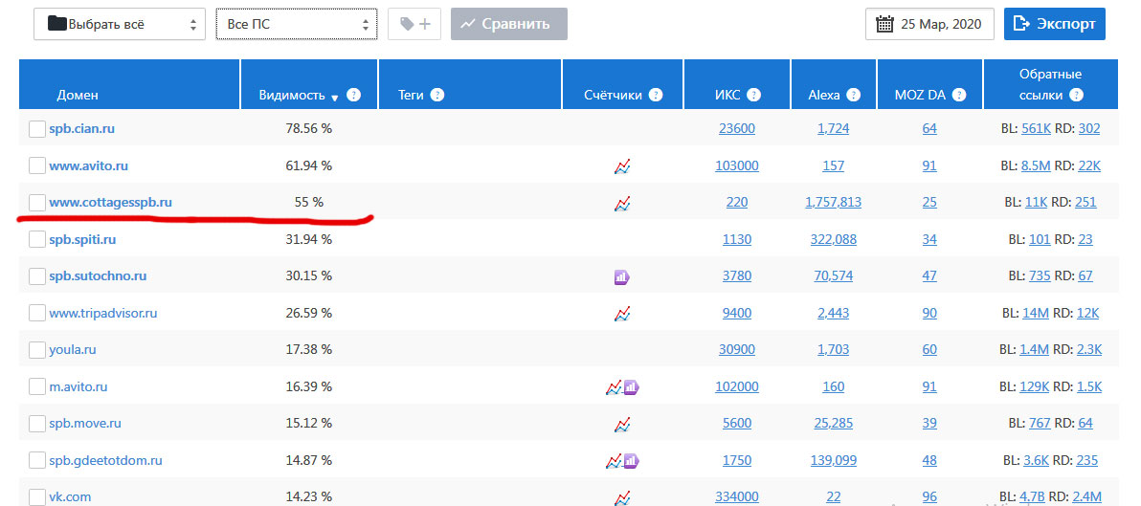Viewport: 1141px width, 506px height.
Task: Open MOZ DA value 34 for spb.spiti.ru
Action: coord(929,239)
